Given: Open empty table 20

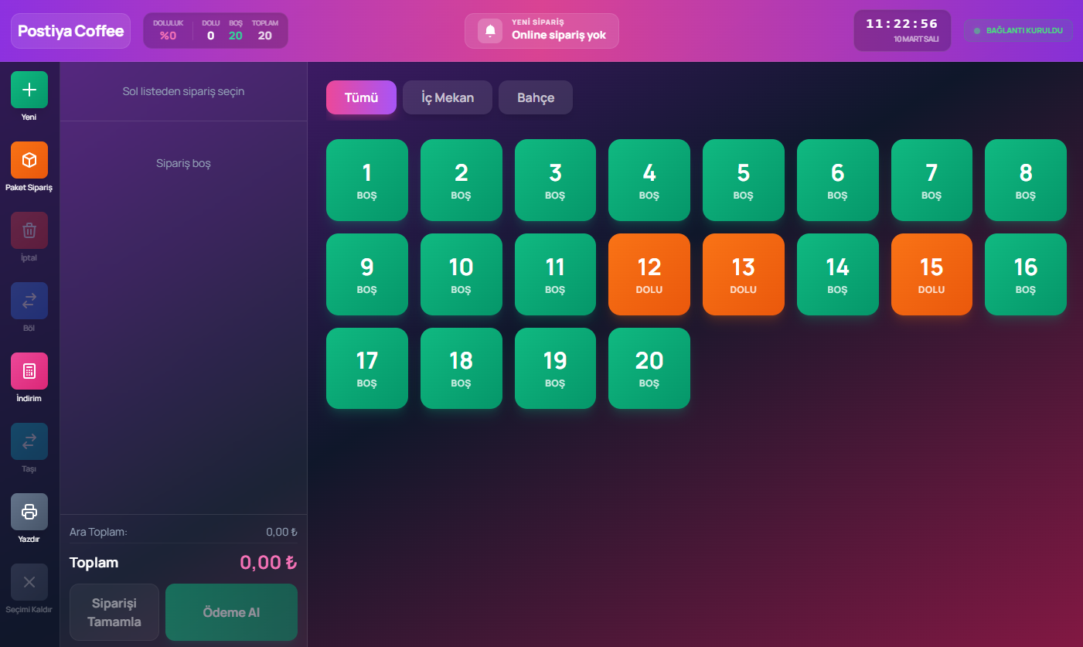Looking at the screenshot, I should (x=649, y=368).
